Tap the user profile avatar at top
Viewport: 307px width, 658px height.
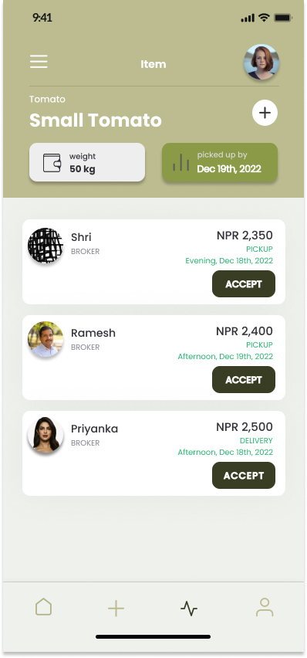(x=261, y=62)
